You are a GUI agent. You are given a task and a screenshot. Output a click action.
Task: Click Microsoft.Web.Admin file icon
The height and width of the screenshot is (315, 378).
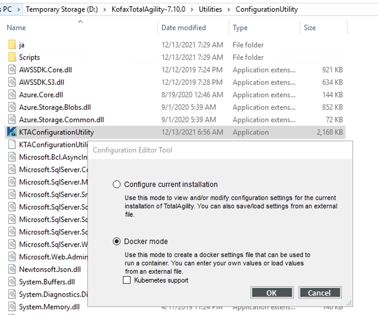tap(12, 257)
